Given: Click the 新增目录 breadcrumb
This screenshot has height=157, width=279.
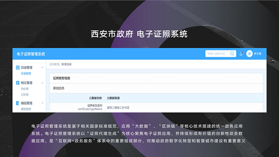Looking at the screenshot, I should tap(66, 64).
